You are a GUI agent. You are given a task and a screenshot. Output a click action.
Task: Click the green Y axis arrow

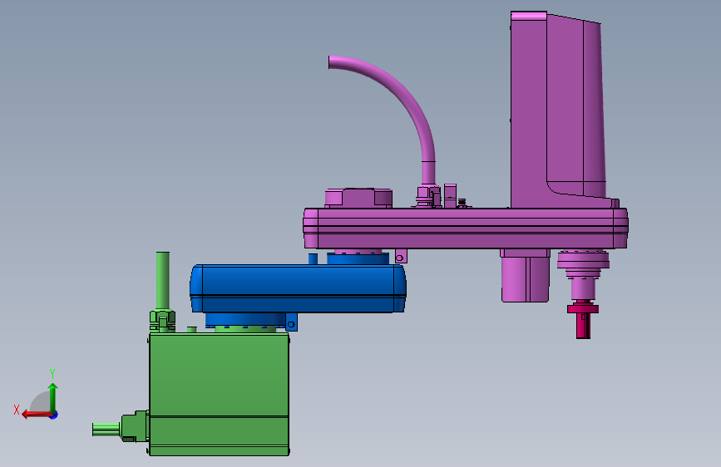(x=53, y=398)
